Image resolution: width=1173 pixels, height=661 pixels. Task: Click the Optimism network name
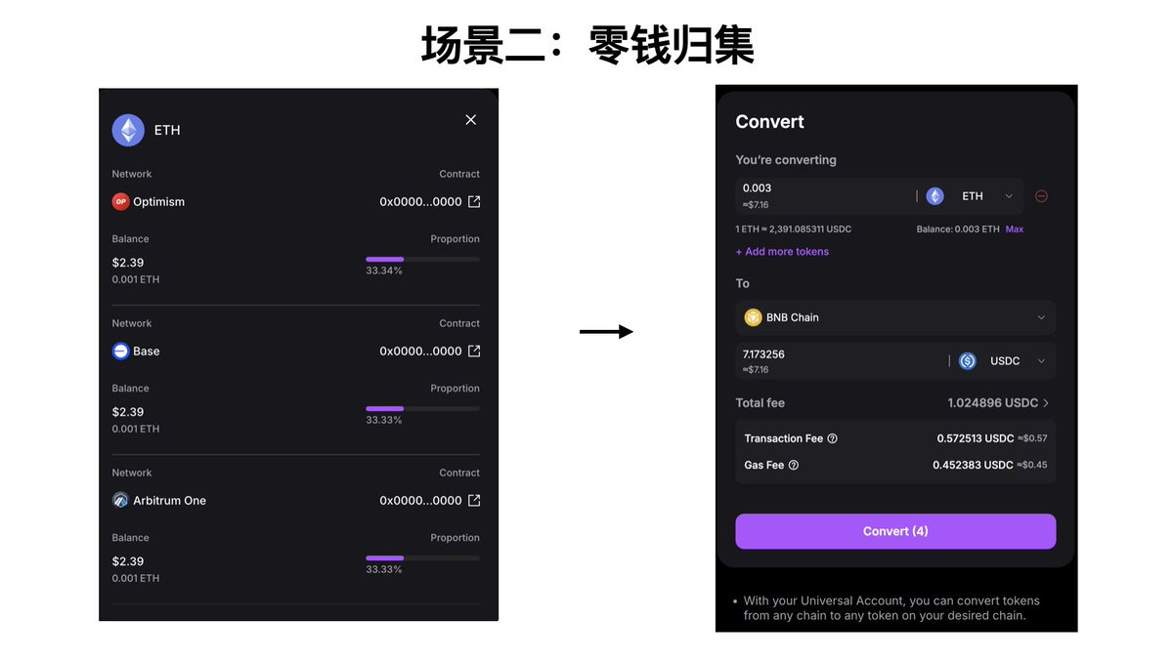158,202
